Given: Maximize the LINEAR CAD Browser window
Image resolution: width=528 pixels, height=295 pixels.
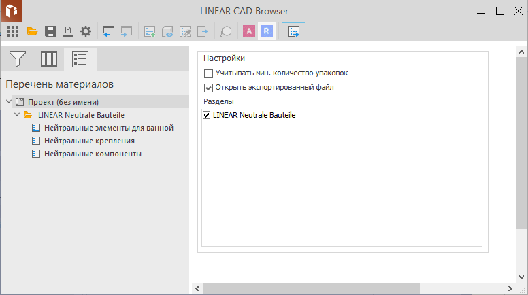Looking at the screenshot, I should click(x=500, y=11).
